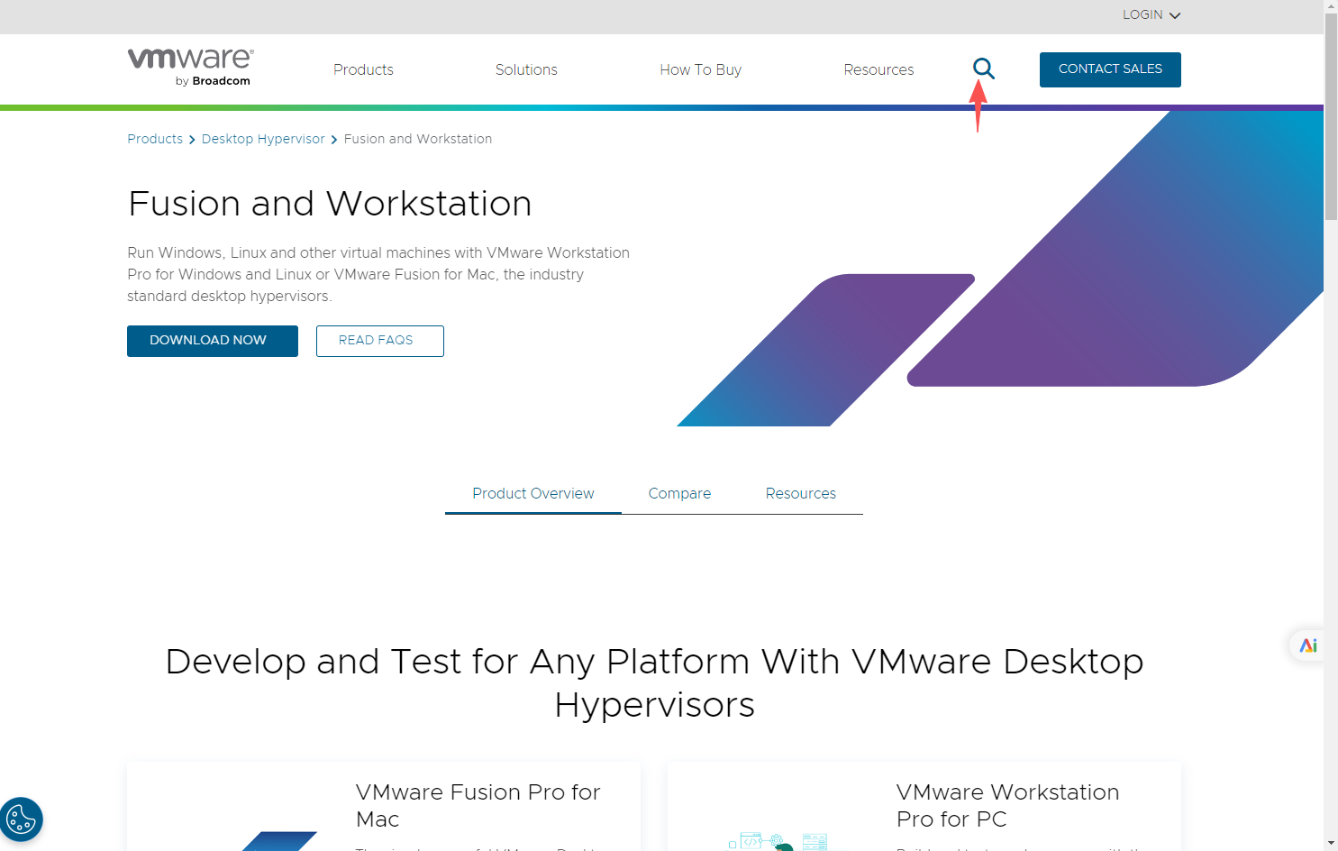Screen dimensions: 1338x851
Task: Open the cookie settings icon
Action: tap(21, 819)
